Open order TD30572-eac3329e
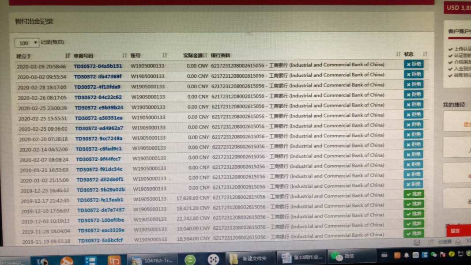Screen dimensions: 471x265 (101, 231)
